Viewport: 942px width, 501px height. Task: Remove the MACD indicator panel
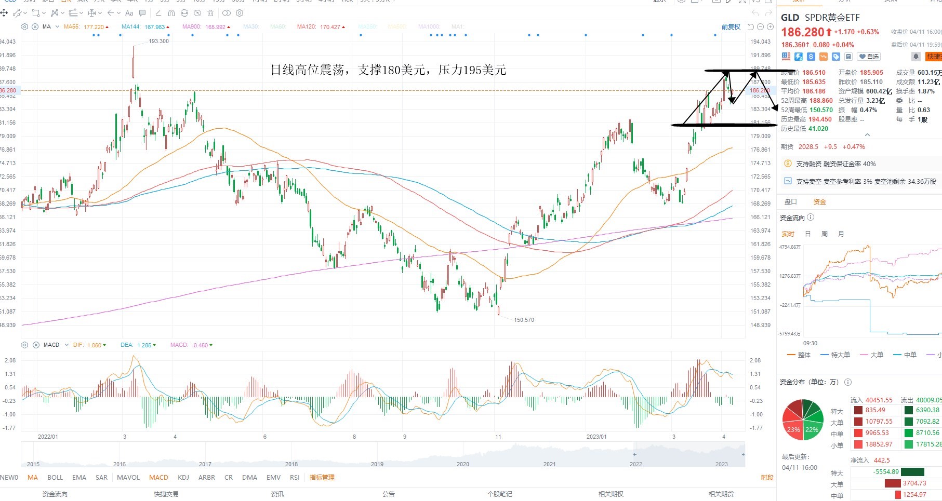pos(36,345)
